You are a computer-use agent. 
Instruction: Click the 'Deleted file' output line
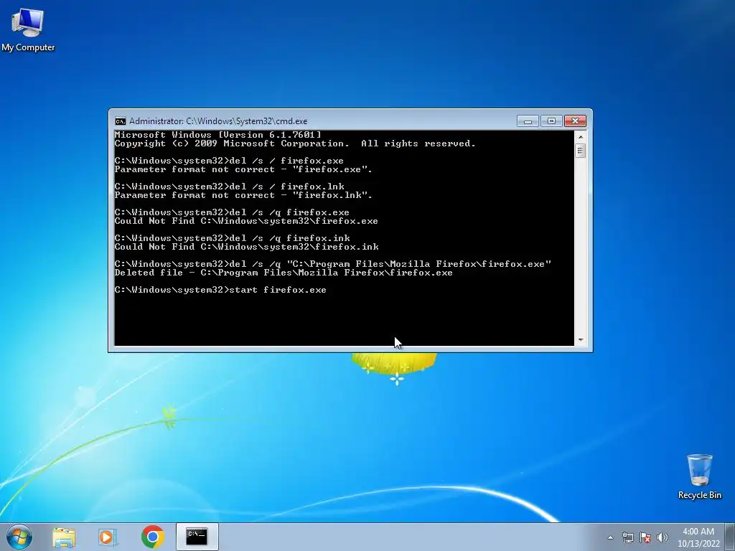(x=284, y=273)
